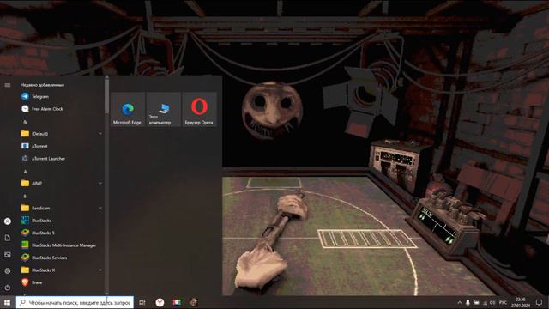Open the Microsoft Edge tile

[128, 109]
